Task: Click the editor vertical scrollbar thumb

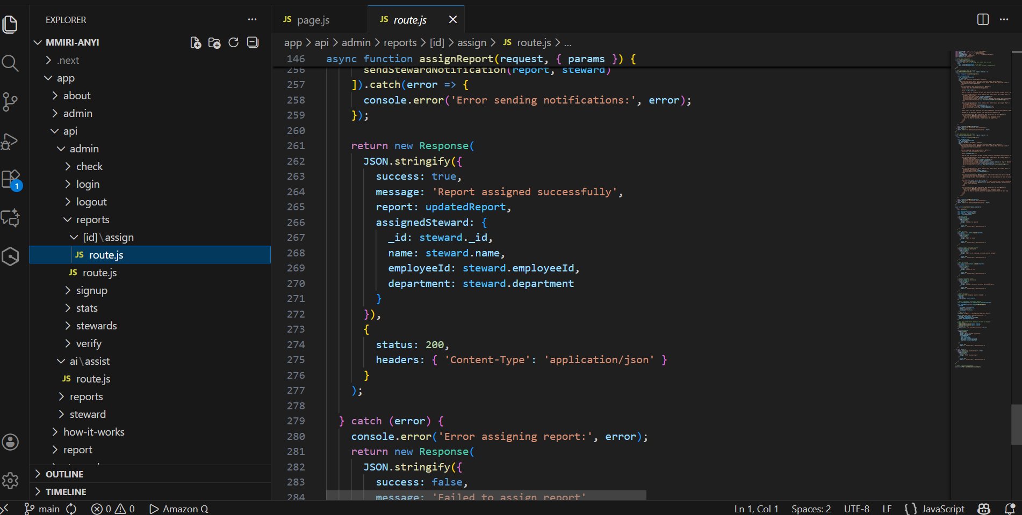Action: pyautogui.click(x=1016, y=424)
